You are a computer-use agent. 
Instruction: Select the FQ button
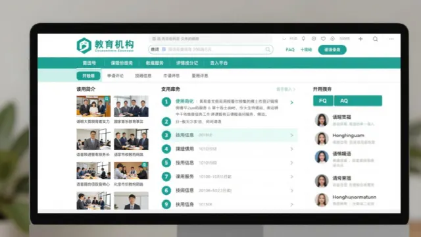click(x=323, y=101)
